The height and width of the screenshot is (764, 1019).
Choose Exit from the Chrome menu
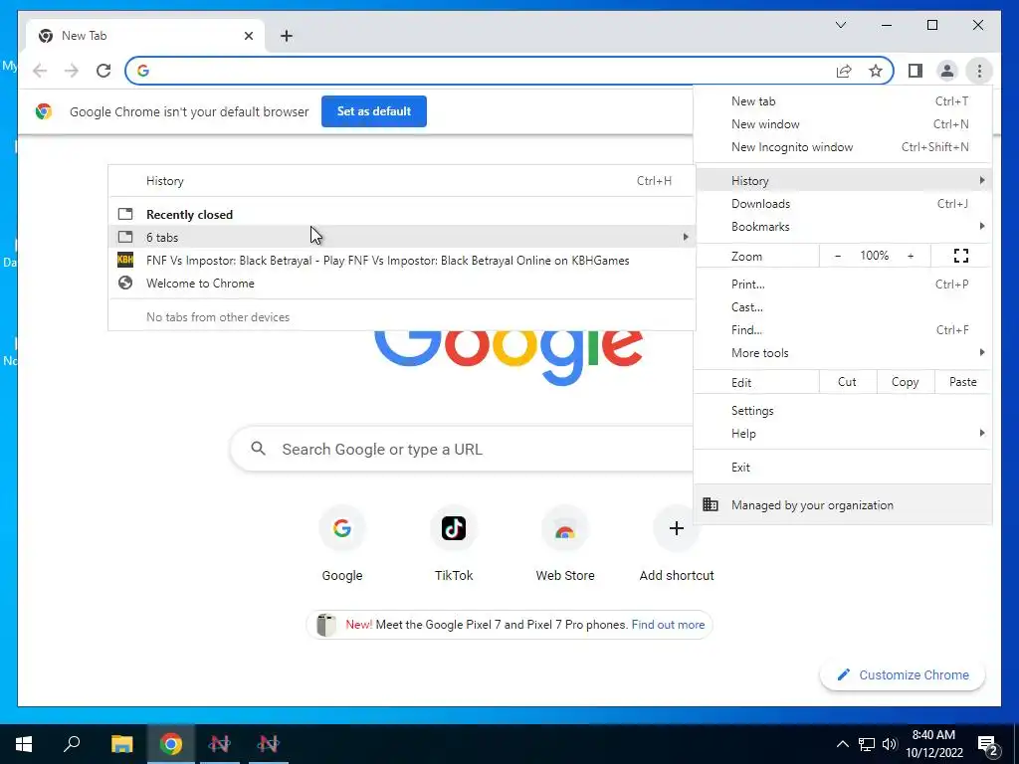[x=842, y=468]
